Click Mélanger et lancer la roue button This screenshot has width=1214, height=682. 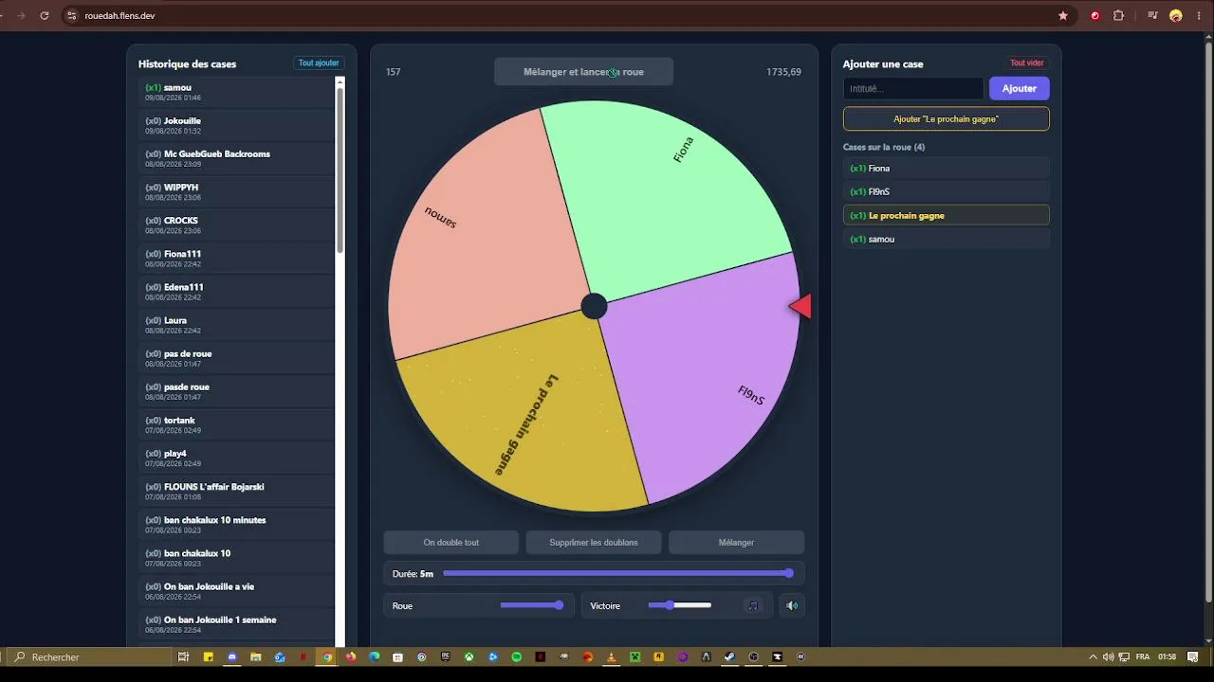(583, 72)
